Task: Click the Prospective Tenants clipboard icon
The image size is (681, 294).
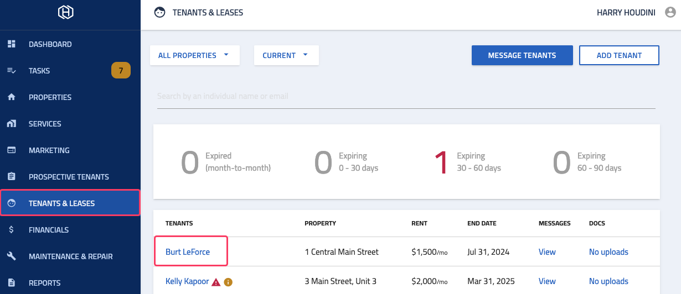Action: 11,176
